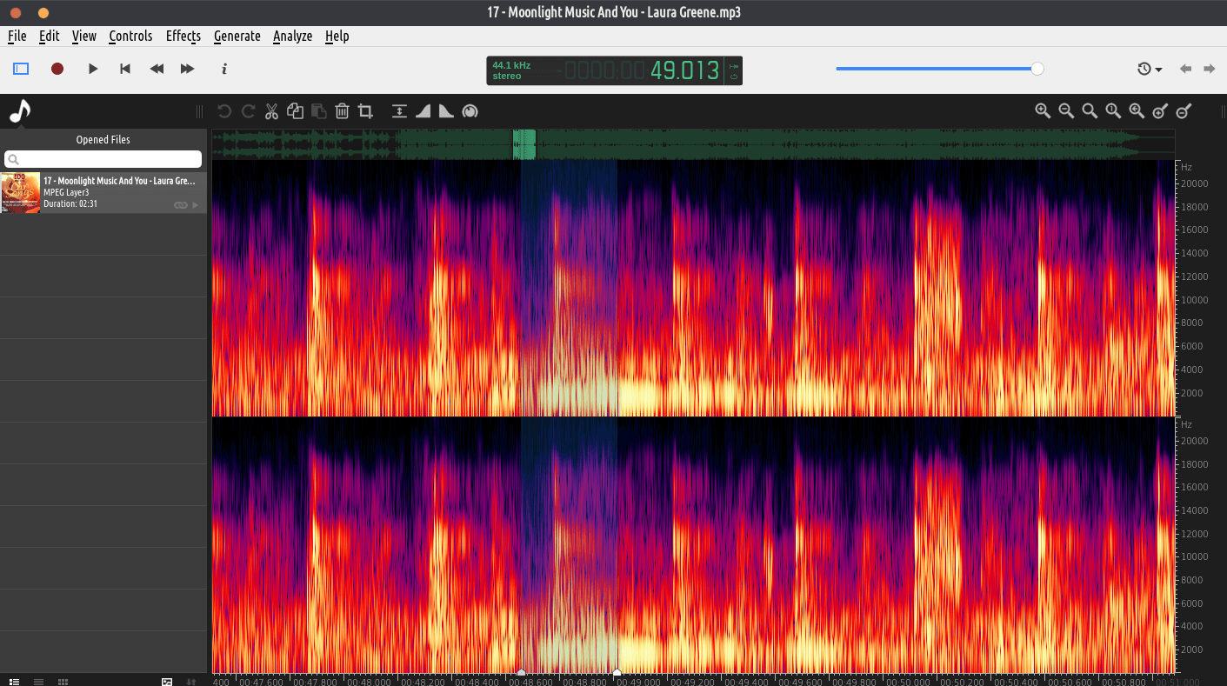Open the Controls menu
Image resolution: width=1227 pixels, height=686 pixels.
coord(130,36)
